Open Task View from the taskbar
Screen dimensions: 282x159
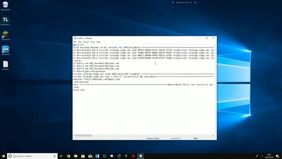click(61, 156)
